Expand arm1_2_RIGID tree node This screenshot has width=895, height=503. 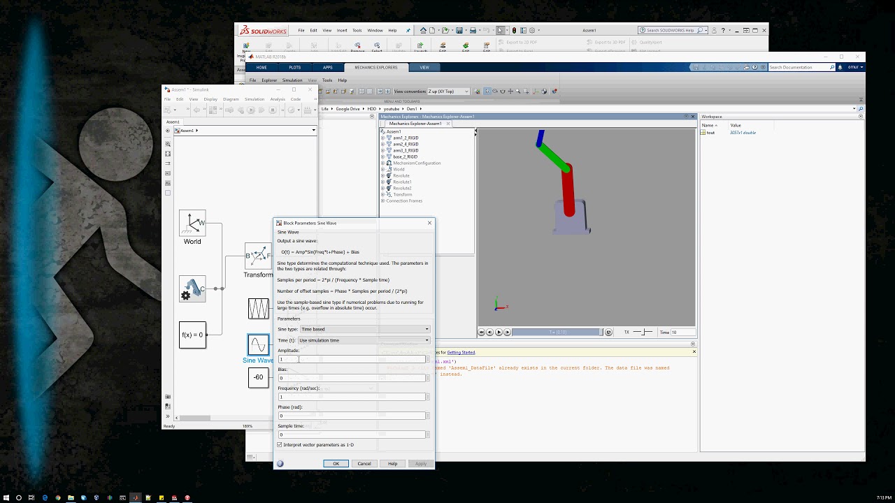click(382, 138)
